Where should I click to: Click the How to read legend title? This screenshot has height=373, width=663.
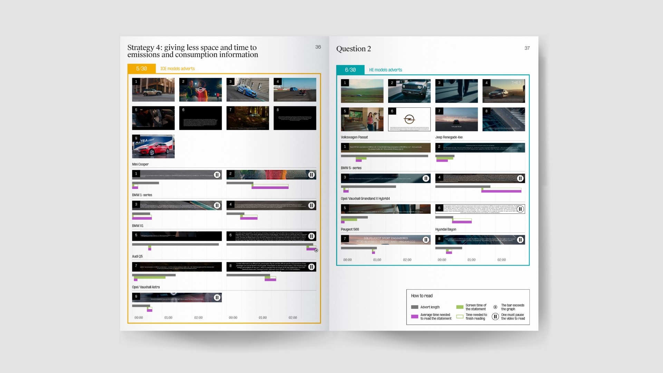click(422, 296)
